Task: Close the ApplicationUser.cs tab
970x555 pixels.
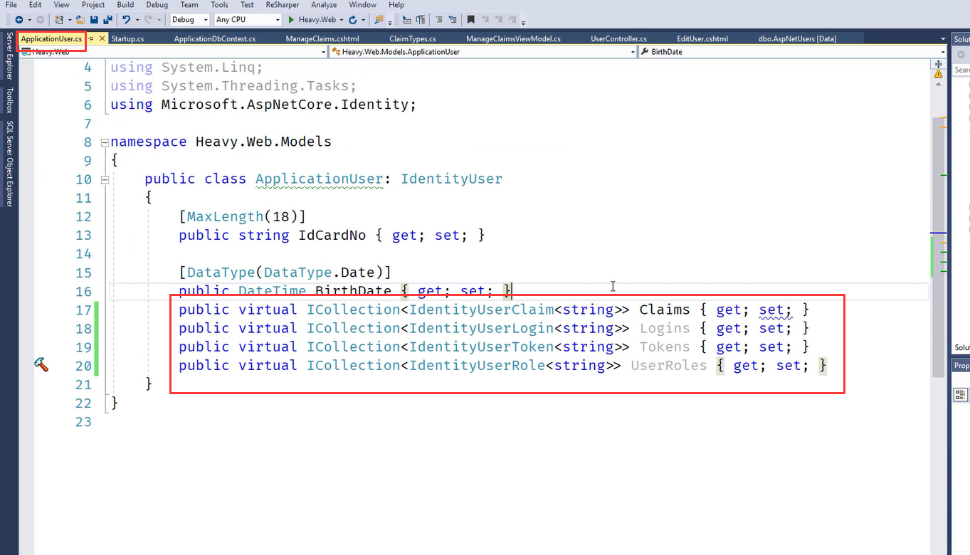Action: [102, 38]
